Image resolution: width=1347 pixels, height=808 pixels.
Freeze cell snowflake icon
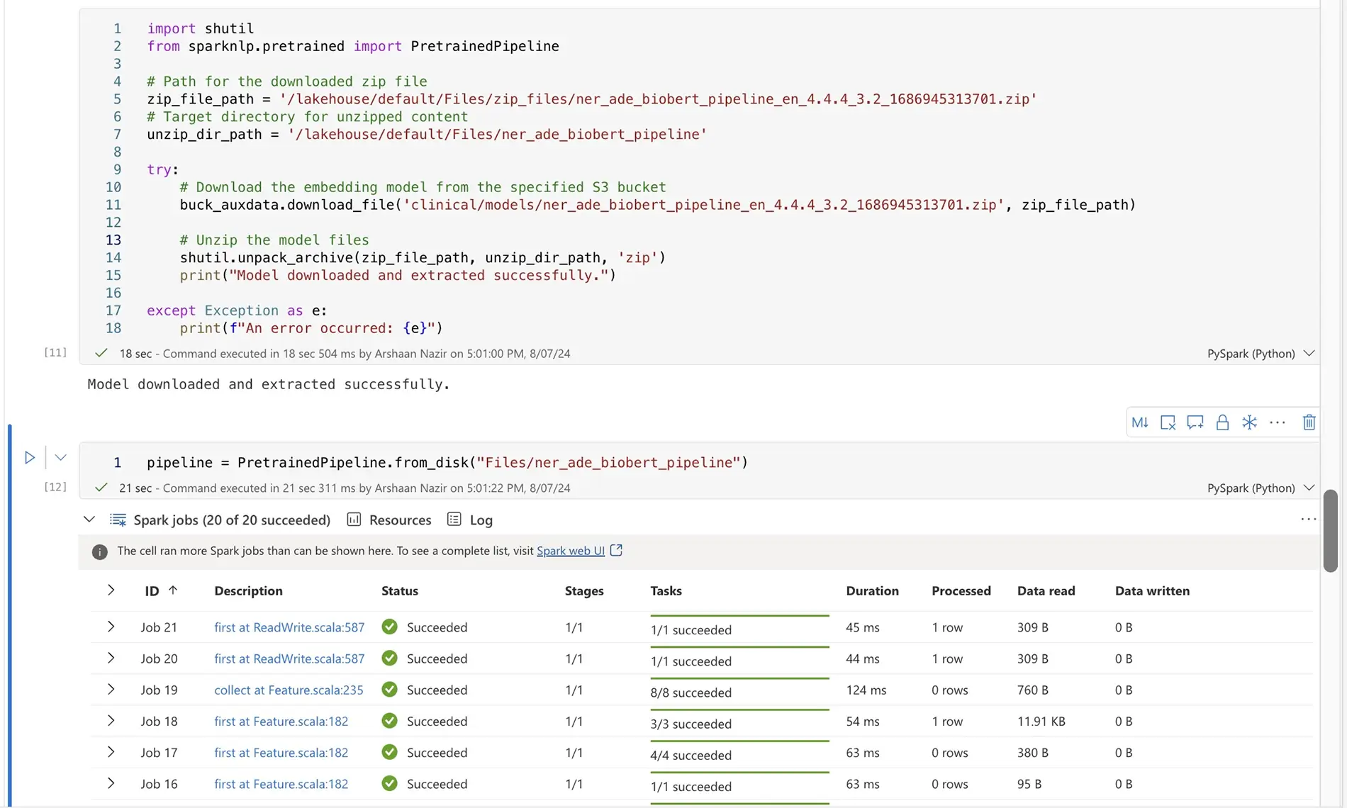coord(1249,422)
